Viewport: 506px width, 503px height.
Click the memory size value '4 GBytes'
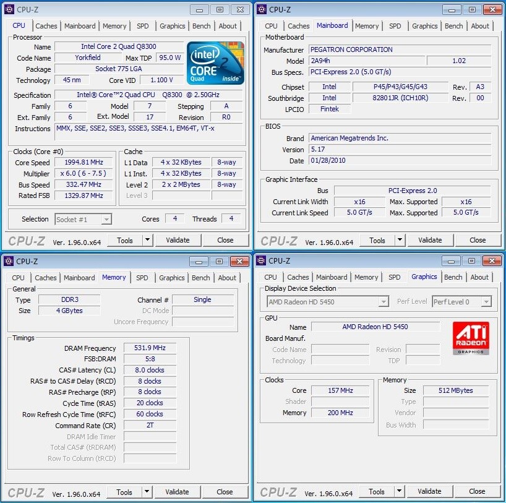point(69,311)
